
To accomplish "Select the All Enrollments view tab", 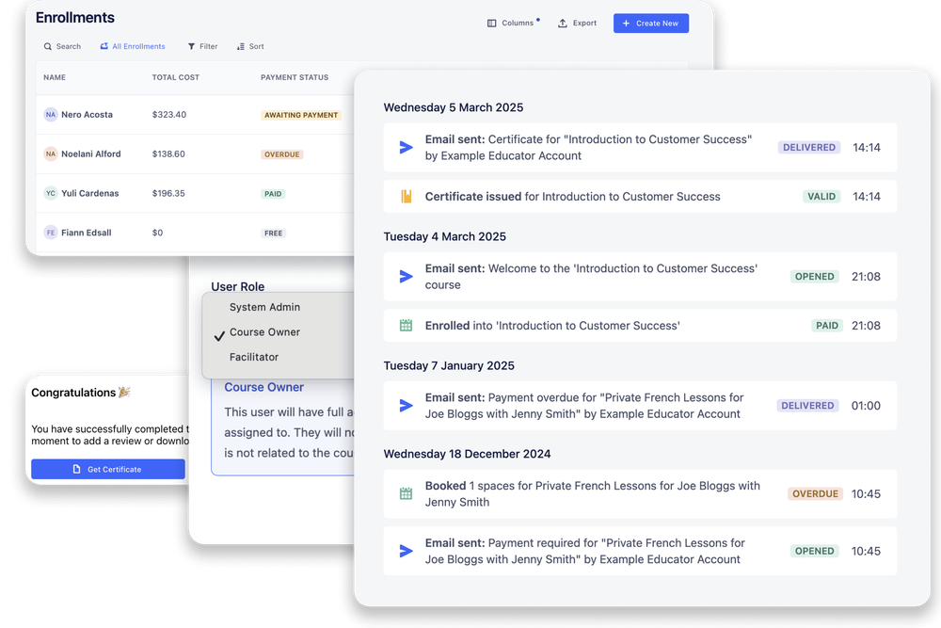I will tap(133, 46).
